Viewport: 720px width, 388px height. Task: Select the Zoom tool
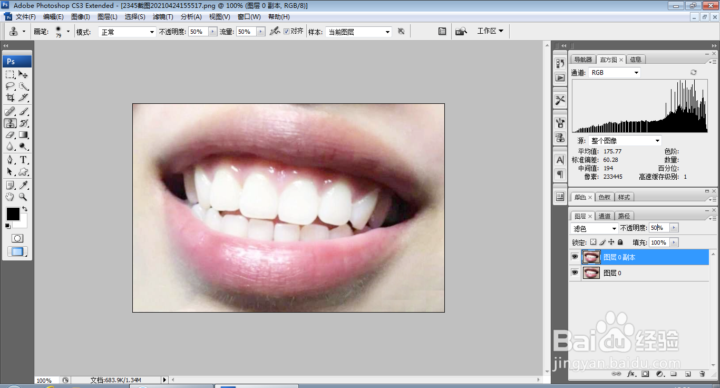point(23,197)
